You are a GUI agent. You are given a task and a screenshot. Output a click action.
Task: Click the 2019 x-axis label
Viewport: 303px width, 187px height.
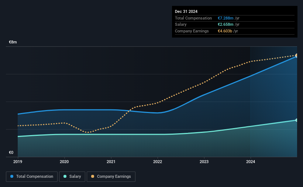[18, 162]
